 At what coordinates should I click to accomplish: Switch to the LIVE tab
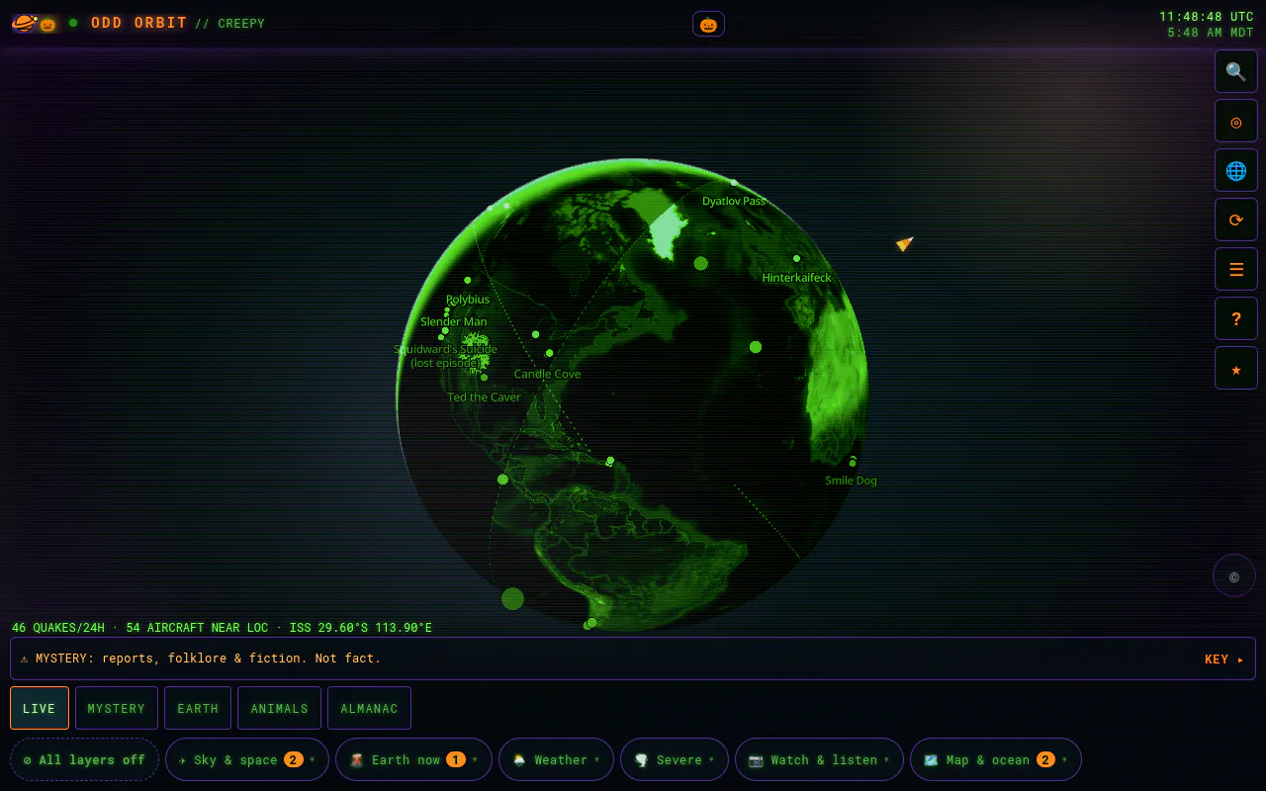(40, 708)
